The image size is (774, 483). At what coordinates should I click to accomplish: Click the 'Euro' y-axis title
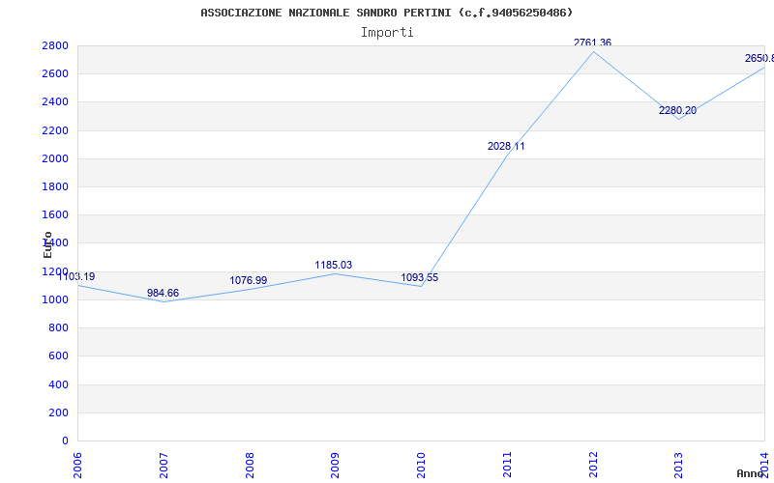(x=47, y=244)
